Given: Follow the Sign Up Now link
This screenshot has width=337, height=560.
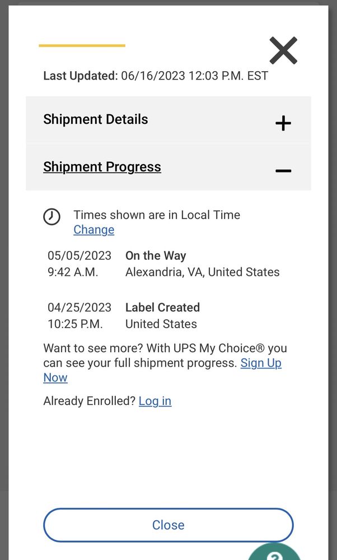Looking at the screenshot, I should [261, 363].
